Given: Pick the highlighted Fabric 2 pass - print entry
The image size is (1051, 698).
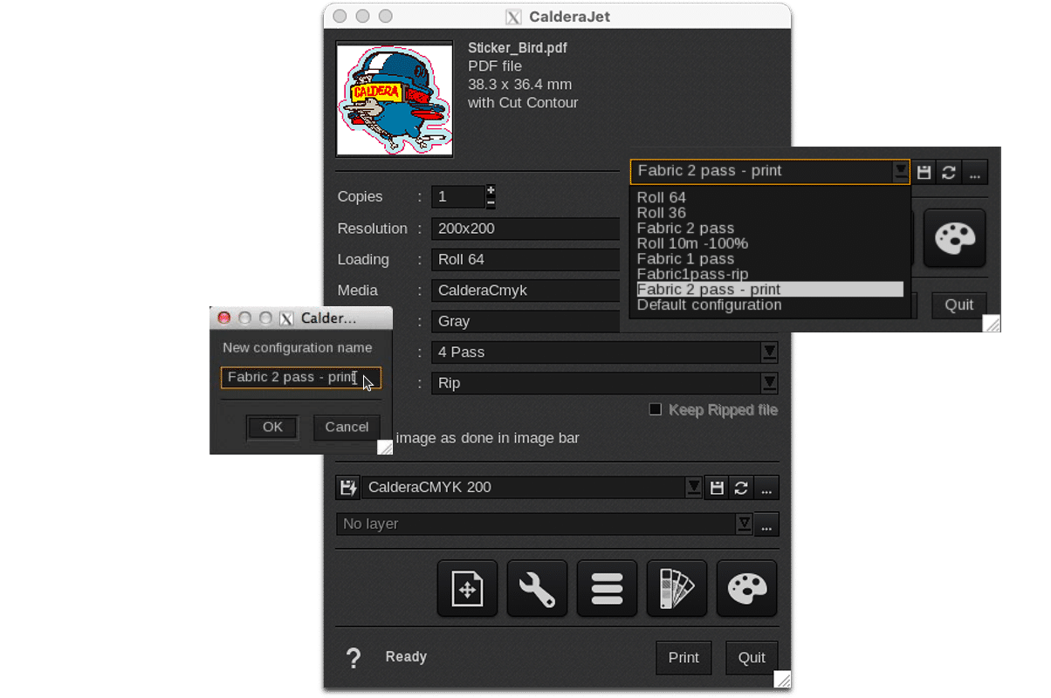Looking at the screenshot, I should [x=769, y=290].
